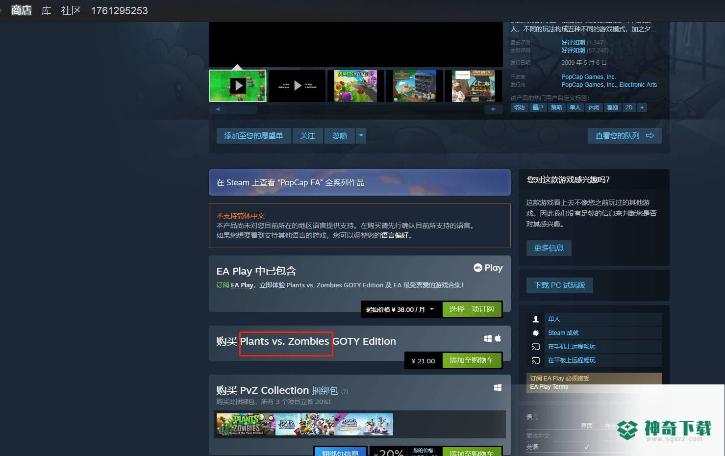
Task: Open the EA Play Terms link
Action: [x=549, y=387]
